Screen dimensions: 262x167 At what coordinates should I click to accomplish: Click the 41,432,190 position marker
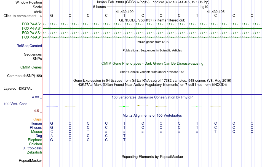(x=125, y=12)
